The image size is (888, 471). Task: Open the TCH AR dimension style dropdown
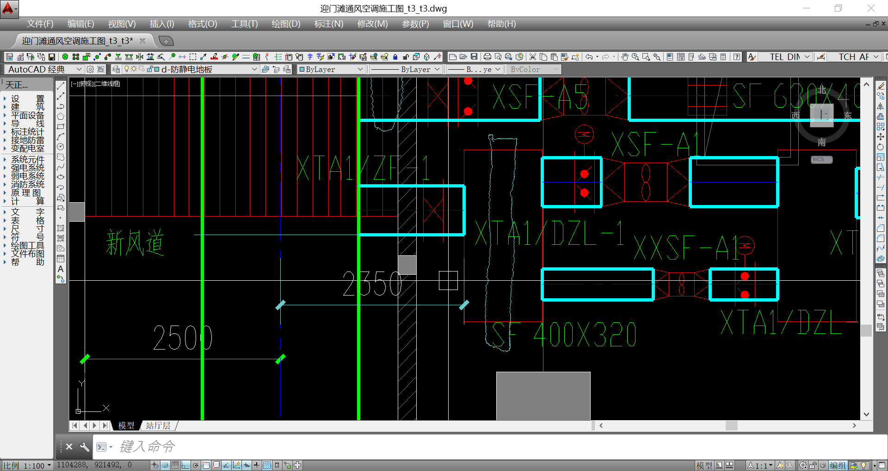coord(855,57)
